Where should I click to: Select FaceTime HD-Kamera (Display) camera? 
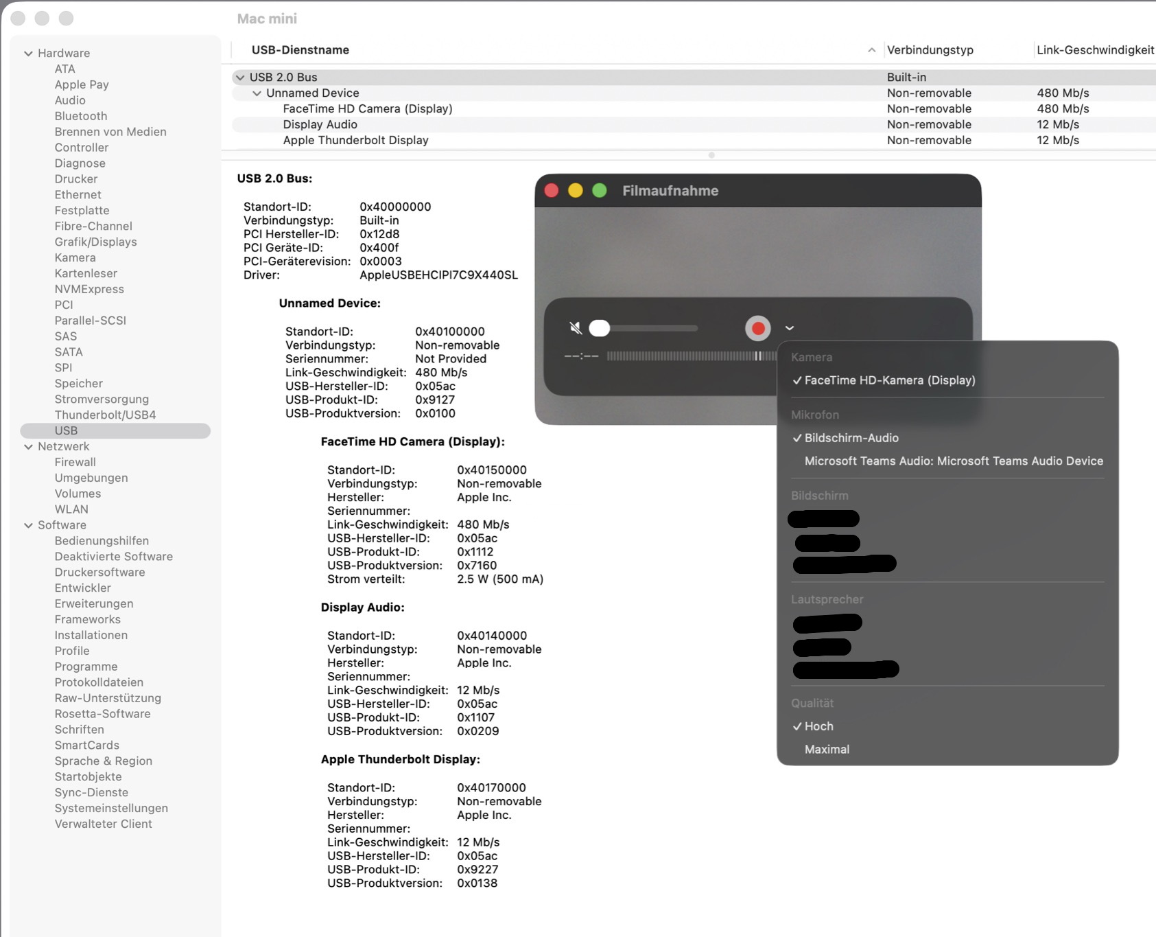(x=889, y=380)
